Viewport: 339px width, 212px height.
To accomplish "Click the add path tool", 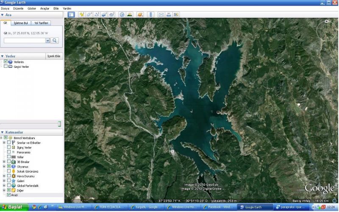I will pyautogui.click(x=97, y=14).
